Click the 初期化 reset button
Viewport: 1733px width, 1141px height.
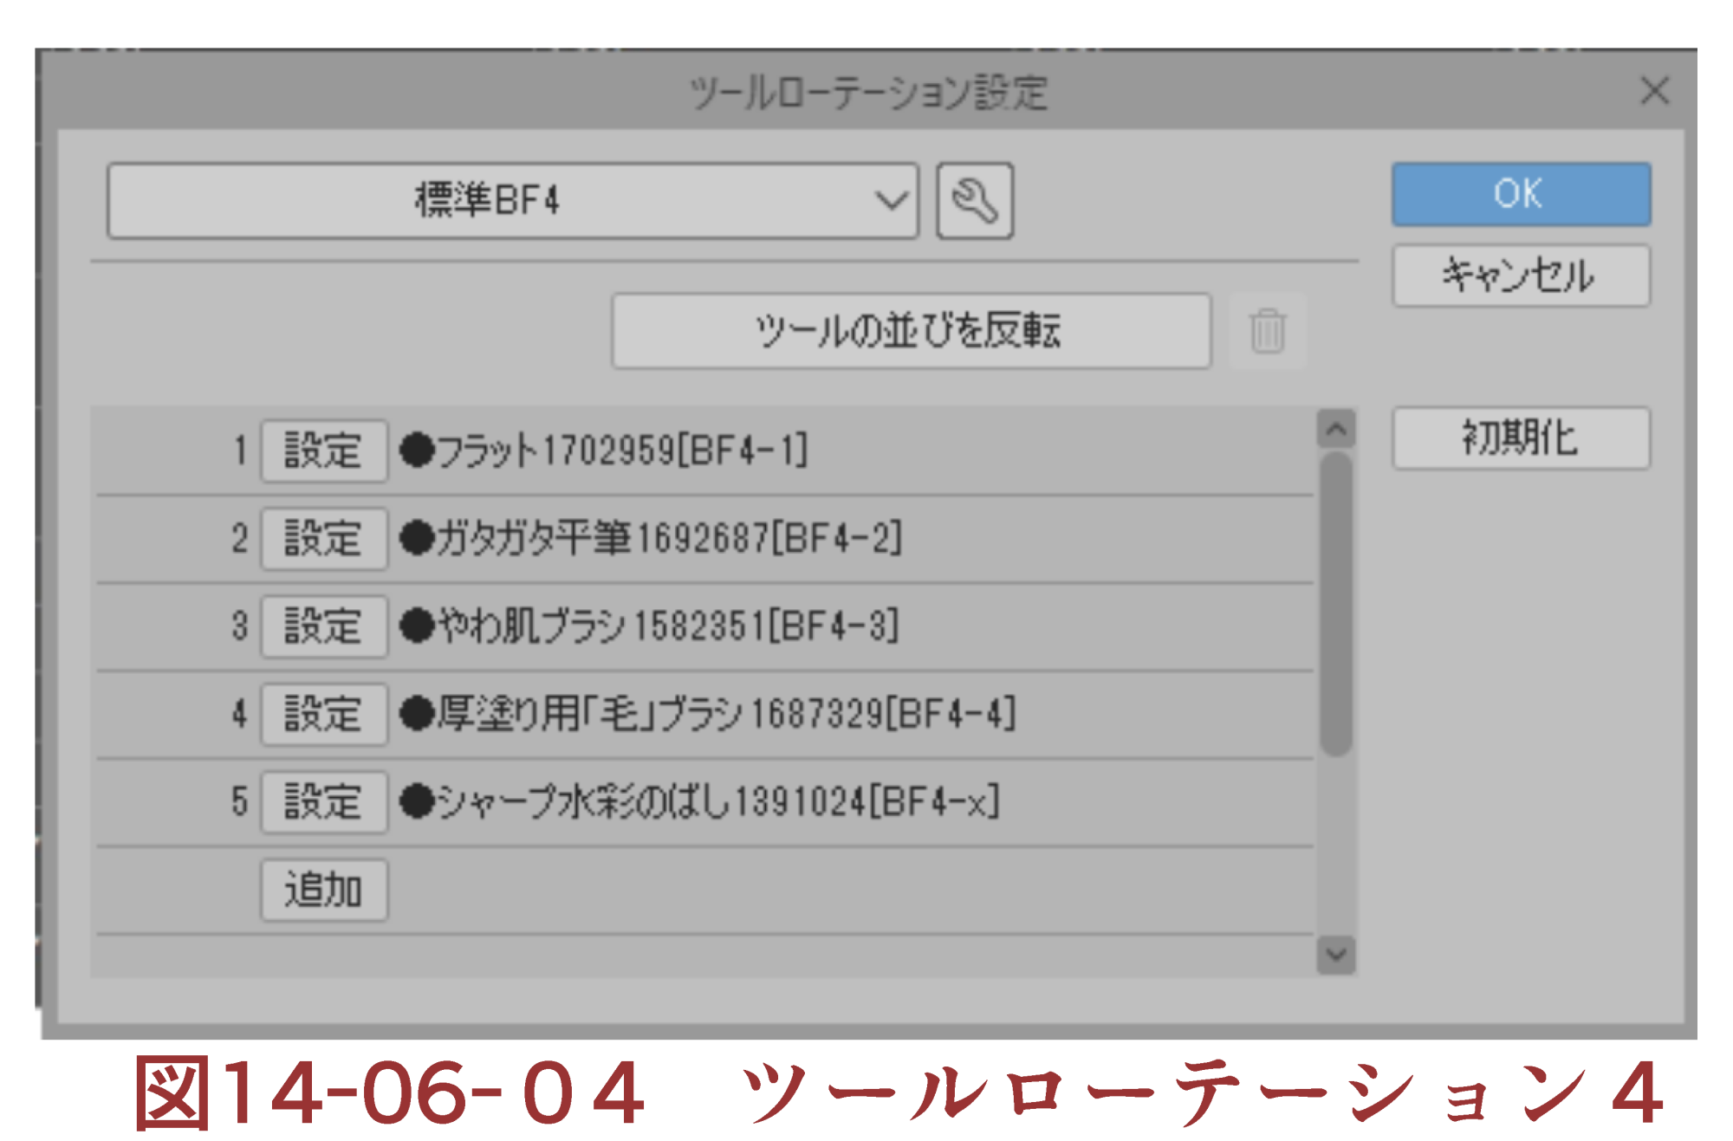coord(1521,438)
